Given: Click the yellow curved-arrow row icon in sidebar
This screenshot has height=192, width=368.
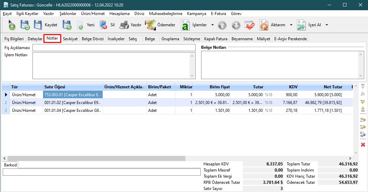Looking at the screenshot, I should coord(363,102).
